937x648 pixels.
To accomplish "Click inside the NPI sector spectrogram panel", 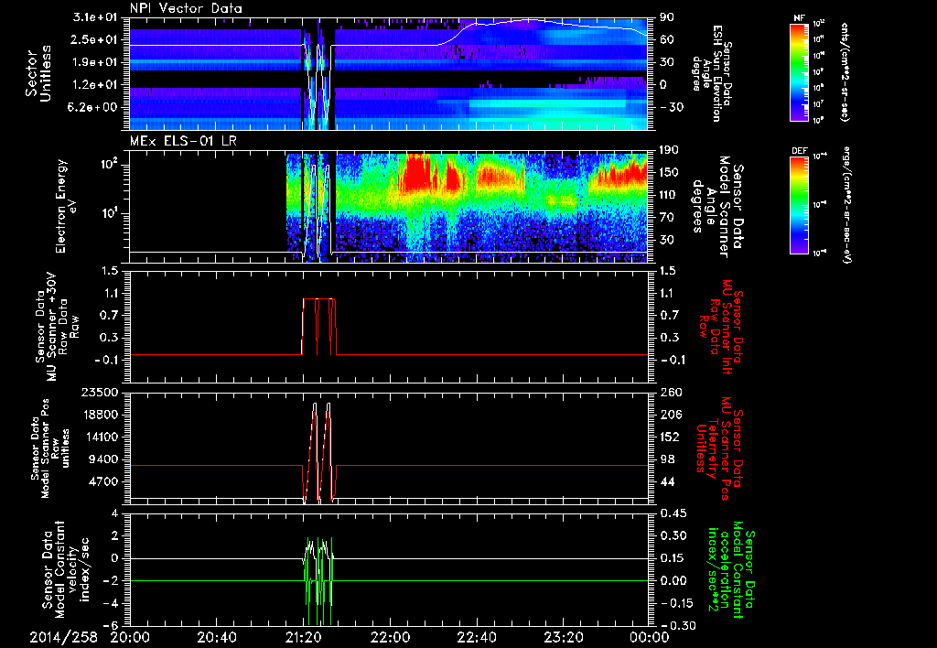I will pyautogui.click(x=388, y=74).
